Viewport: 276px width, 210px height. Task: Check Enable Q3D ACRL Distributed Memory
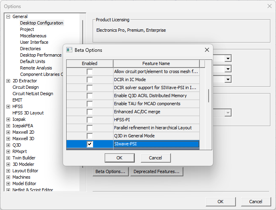point(89,96)
